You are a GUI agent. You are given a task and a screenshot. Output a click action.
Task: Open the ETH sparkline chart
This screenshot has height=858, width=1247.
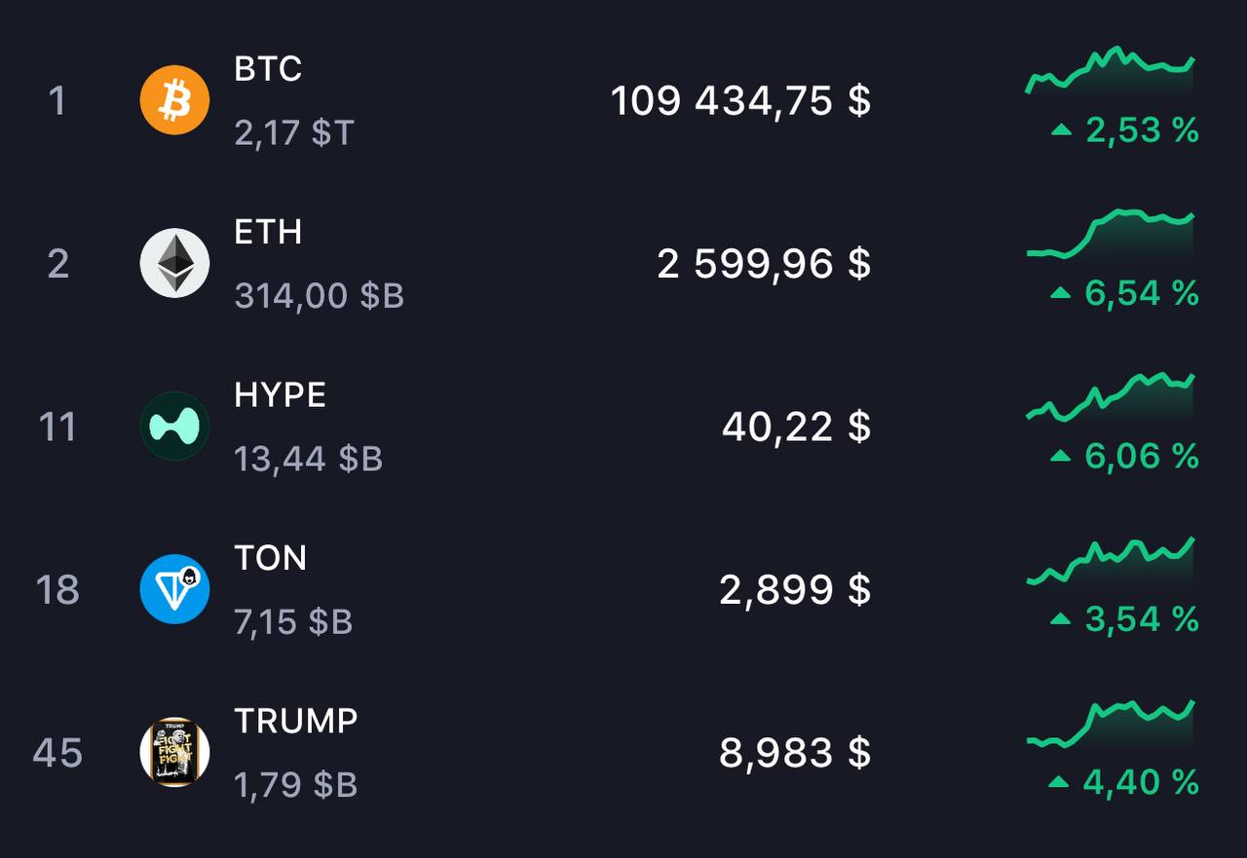point(1111,234)
